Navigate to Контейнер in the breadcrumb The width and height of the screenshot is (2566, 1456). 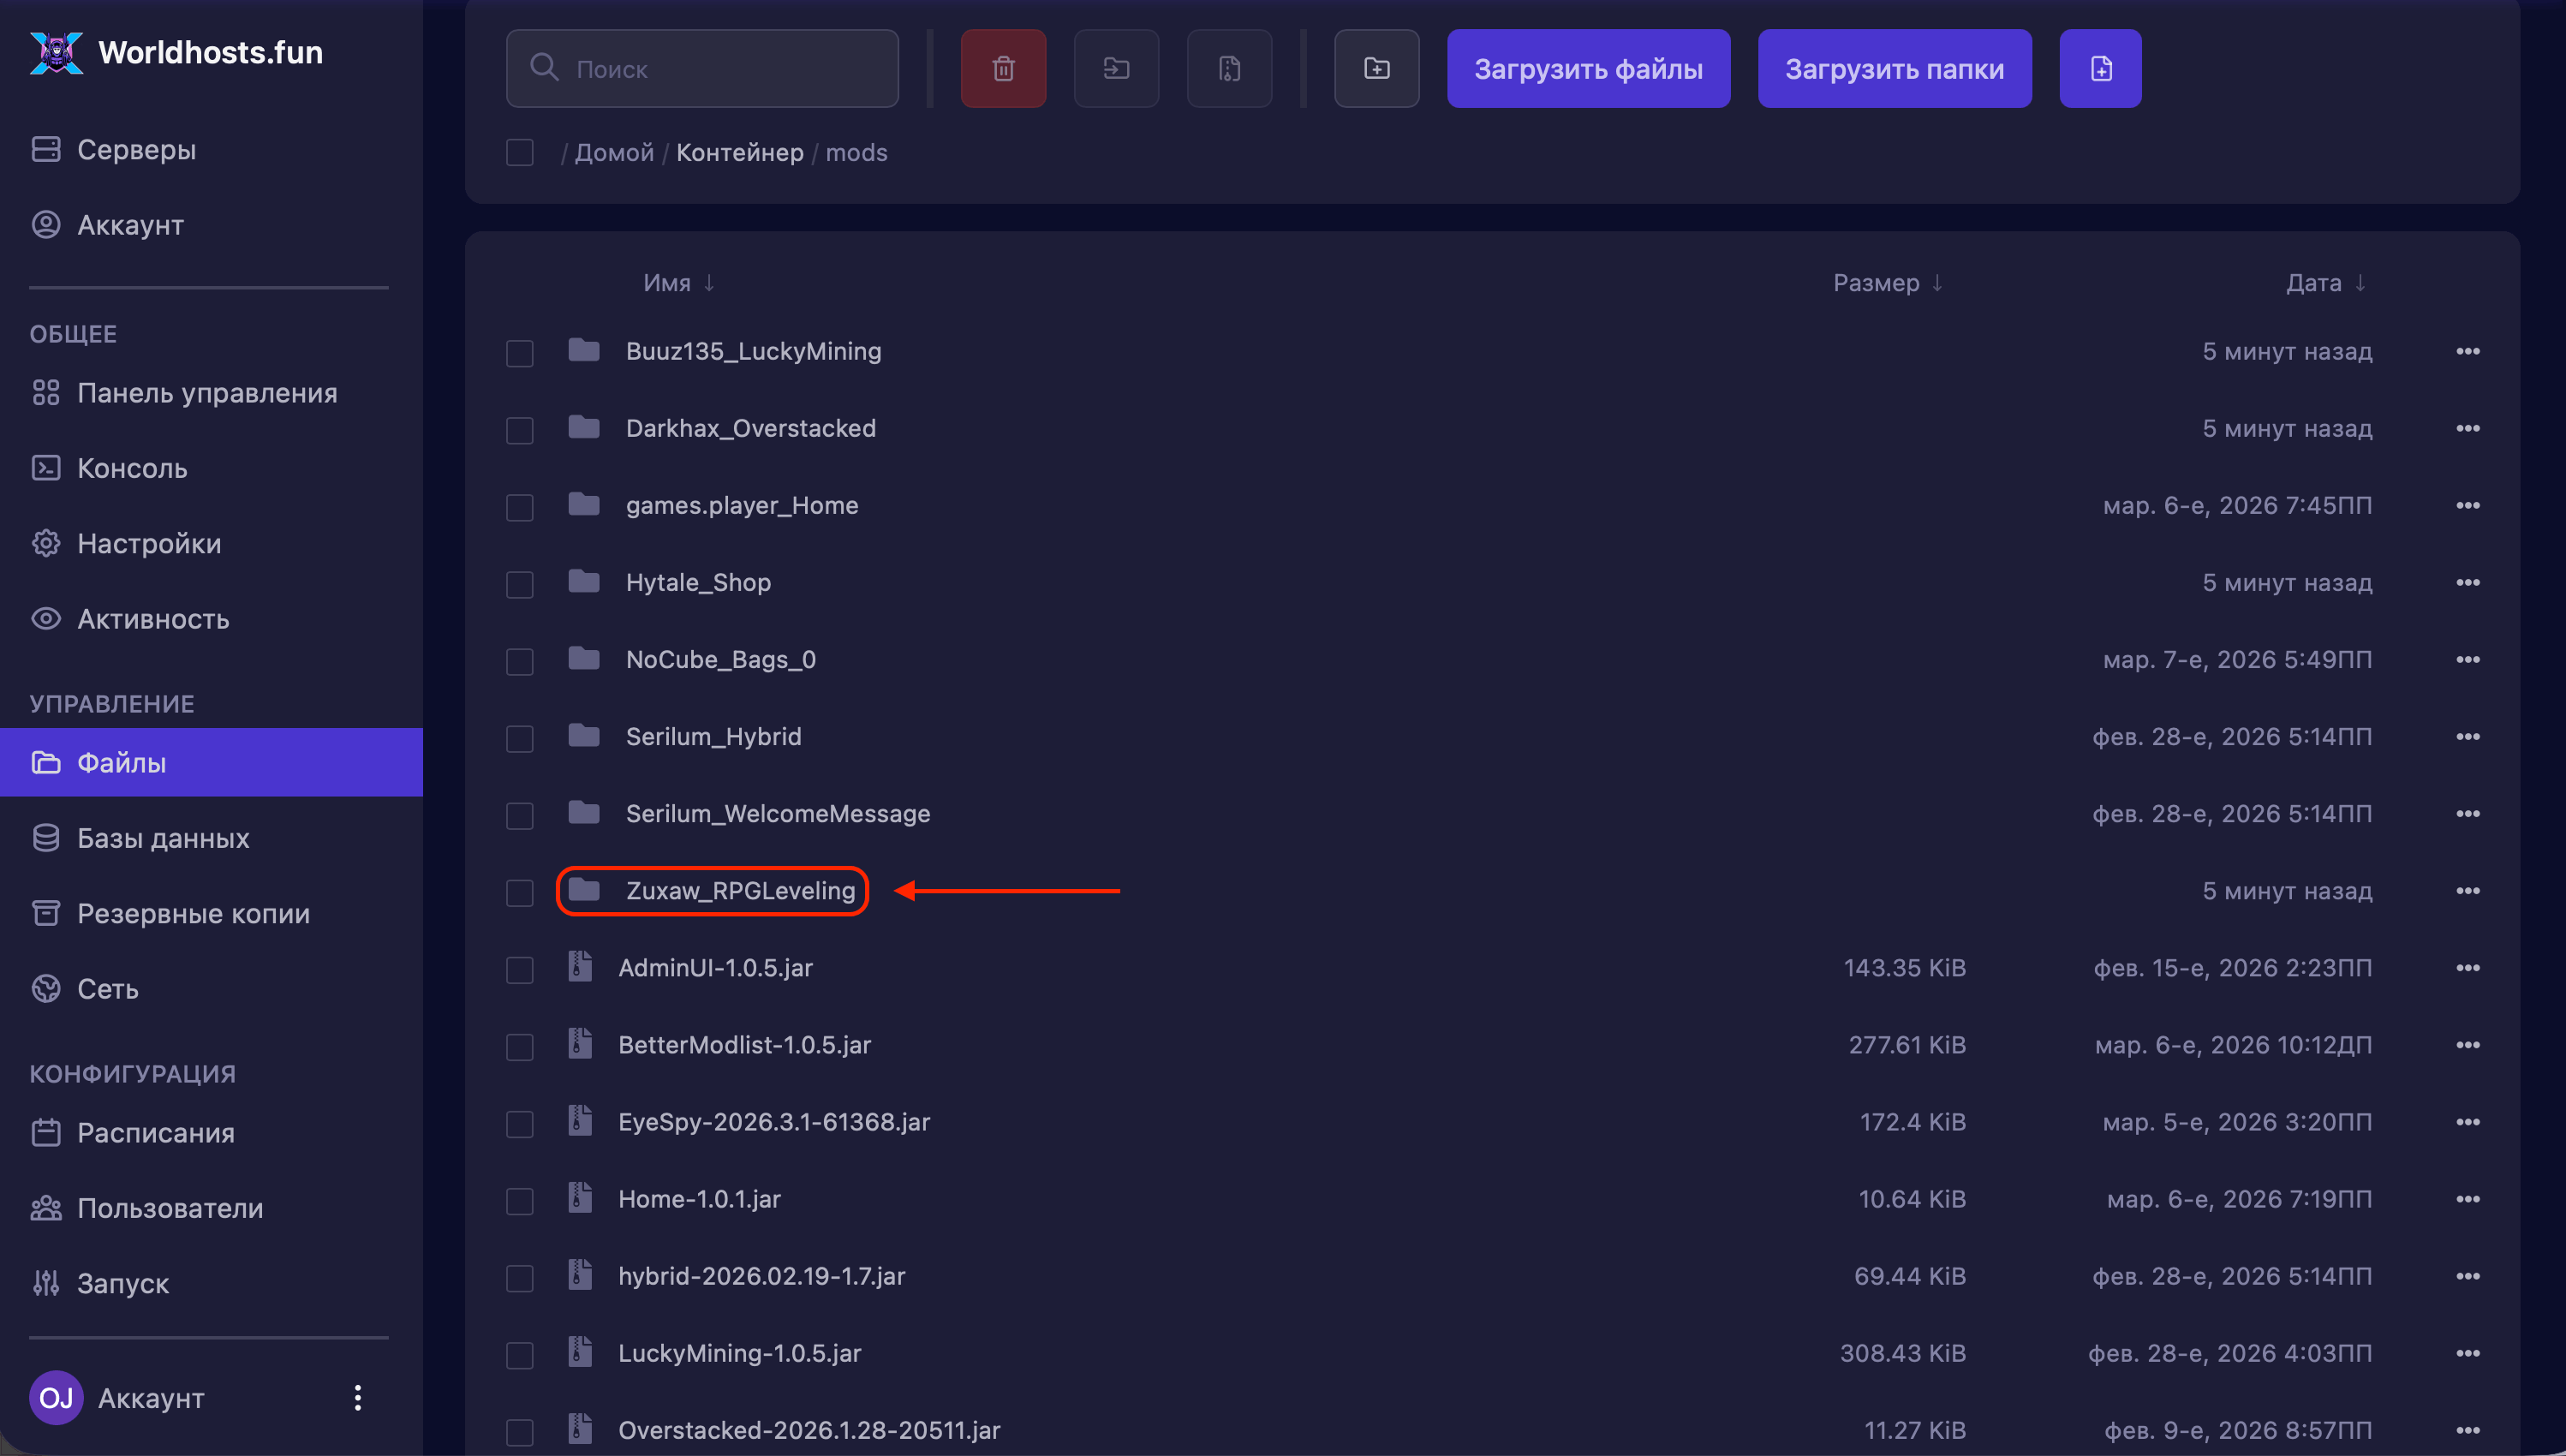coord(739,152)
